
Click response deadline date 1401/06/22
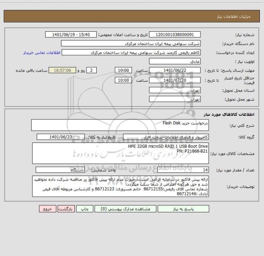click(x=175, y=70)
